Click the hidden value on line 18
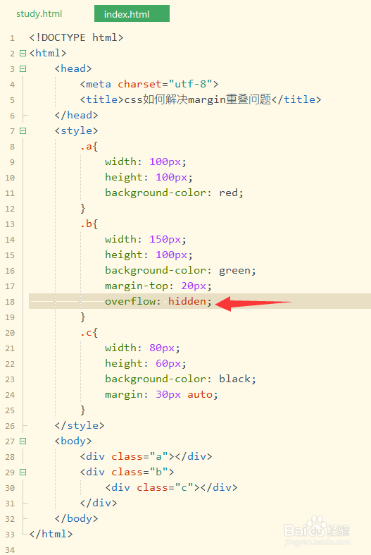 click(187, 301)
